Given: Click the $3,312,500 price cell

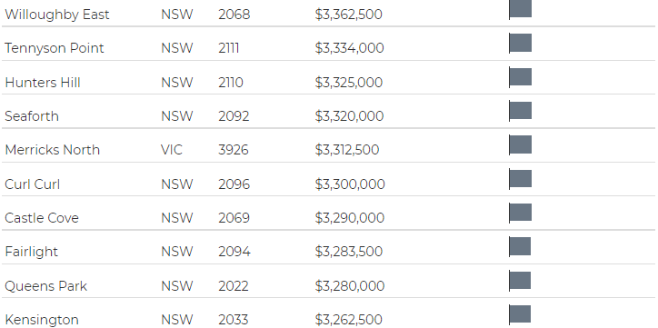Looking at the screenshot, I should coord(347,150).
